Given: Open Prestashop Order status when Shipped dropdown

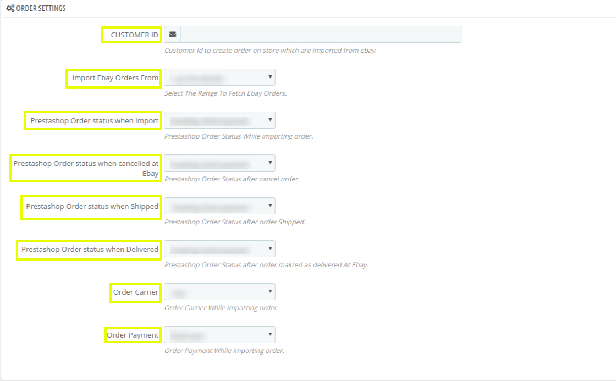Looking at the screenshot, I should point(219,206).
